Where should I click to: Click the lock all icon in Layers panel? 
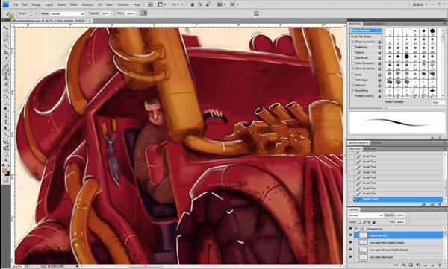(x=374, y=222)
